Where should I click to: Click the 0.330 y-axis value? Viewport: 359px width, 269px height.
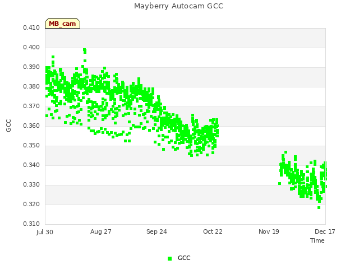tap(31, 184)
